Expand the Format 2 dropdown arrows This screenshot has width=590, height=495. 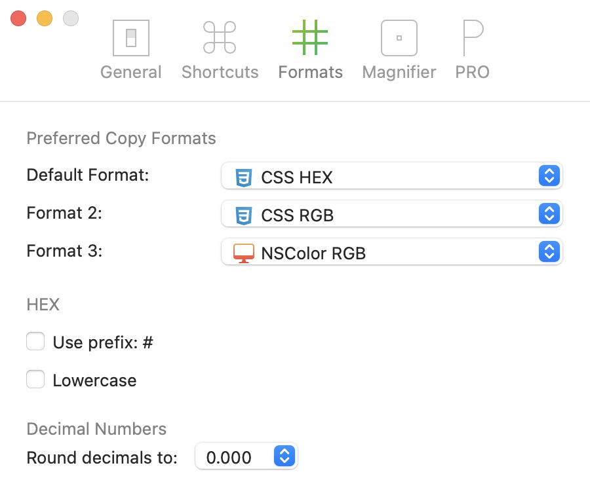click(x=549, y=214)
